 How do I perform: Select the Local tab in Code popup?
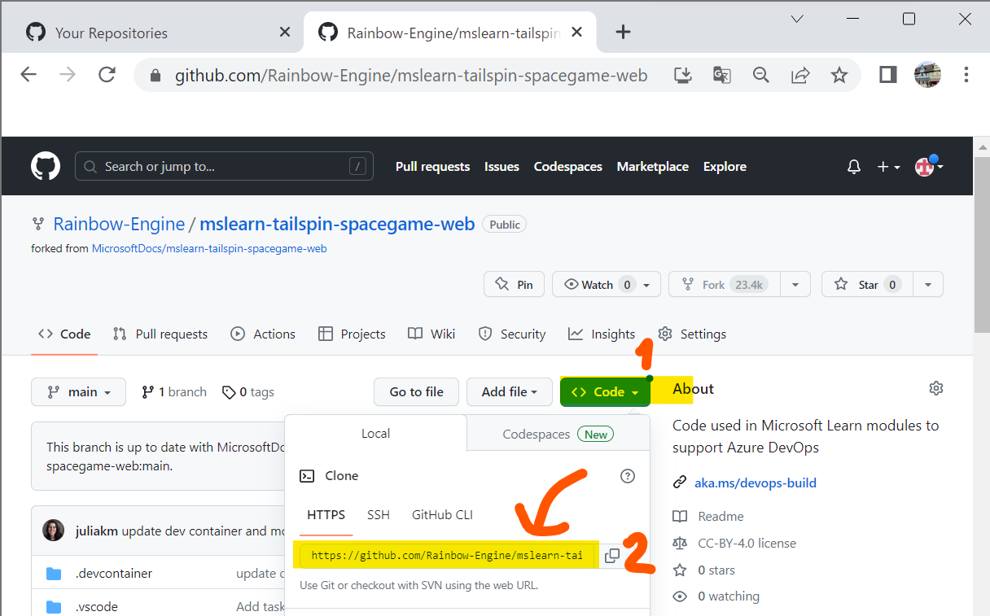(x=376, y=434)
